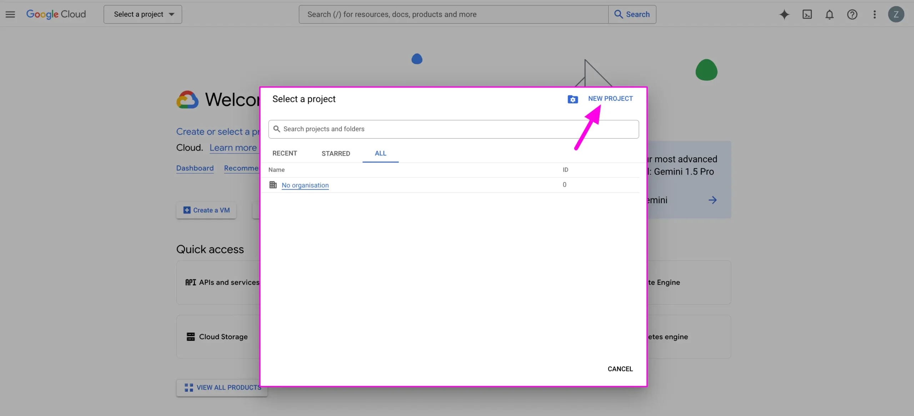Screen dimensions: 914x416
Task: Switch to the STARRED tab
Action: coord(336,153)
